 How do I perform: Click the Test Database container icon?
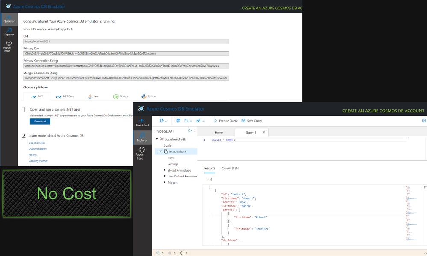pyautogui.click(x=165, y=151)
